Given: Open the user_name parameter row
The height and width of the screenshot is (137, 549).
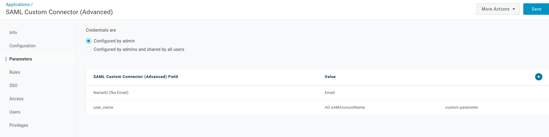Looking at the screenshot, I should point(103,107).
